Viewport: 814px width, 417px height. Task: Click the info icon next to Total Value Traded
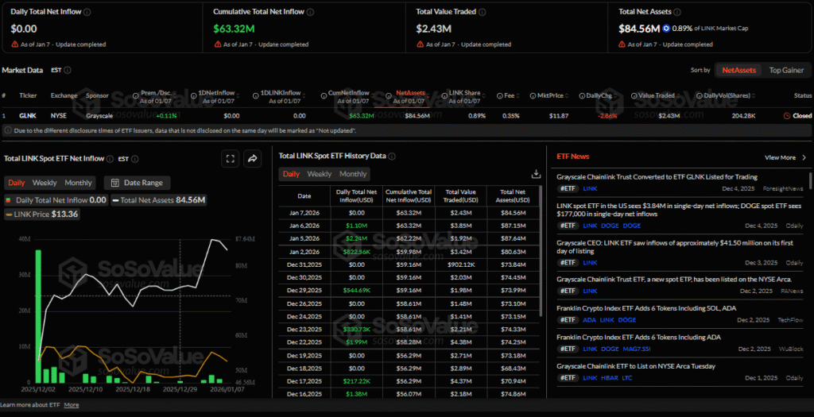[480, 13]
